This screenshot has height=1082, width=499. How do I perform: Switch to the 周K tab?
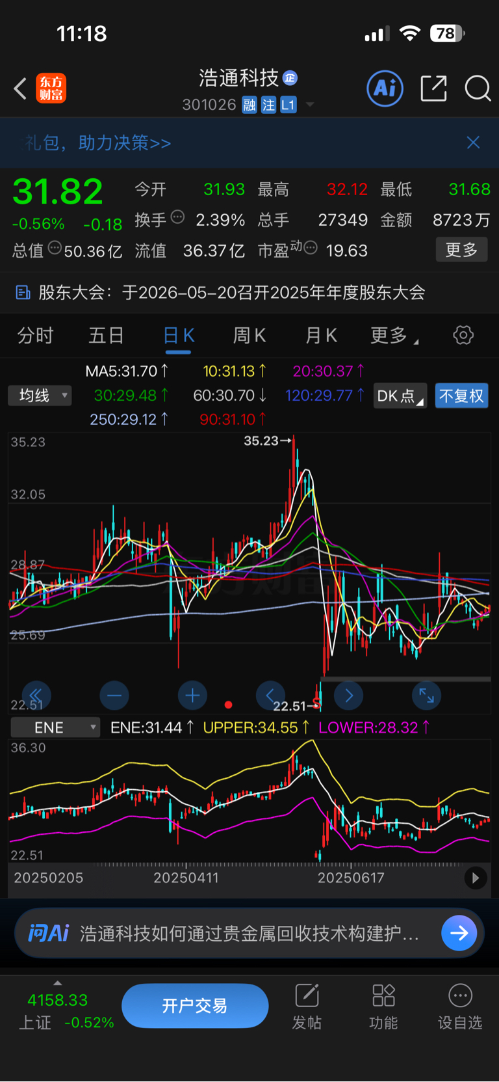249,335
